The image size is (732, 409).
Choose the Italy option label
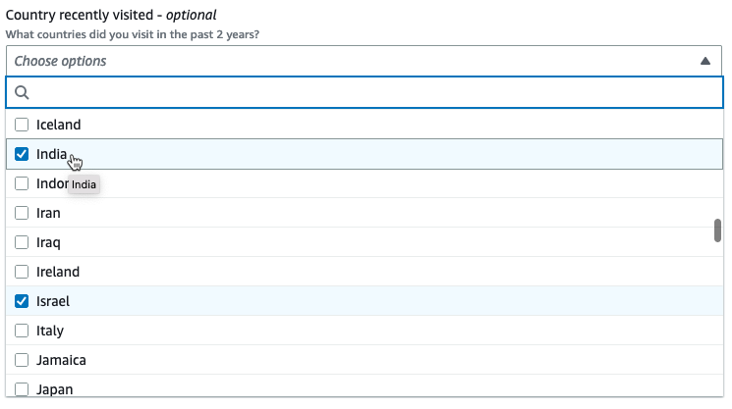click(x=50, y=331)
